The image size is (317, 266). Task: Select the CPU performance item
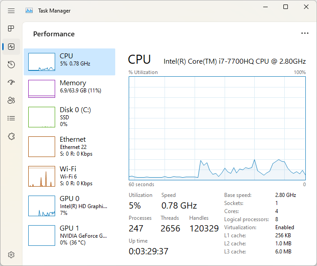click(69, 62)
